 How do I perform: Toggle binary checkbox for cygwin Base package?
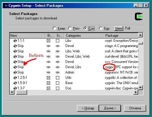(48, 83)
